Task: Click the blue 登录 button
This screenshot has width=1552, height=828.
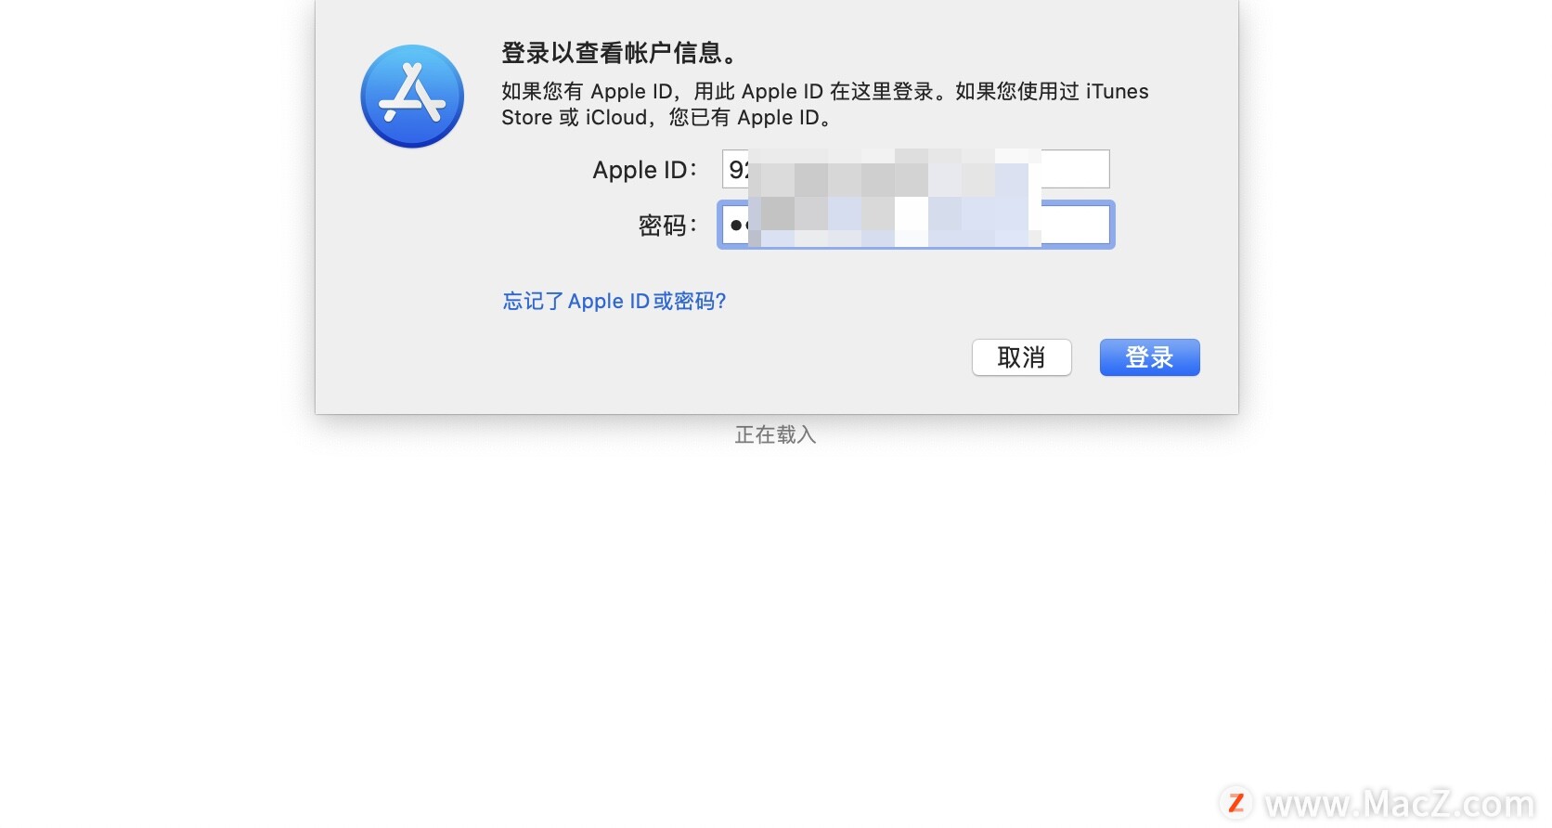Action: (x=1149, y=357)
